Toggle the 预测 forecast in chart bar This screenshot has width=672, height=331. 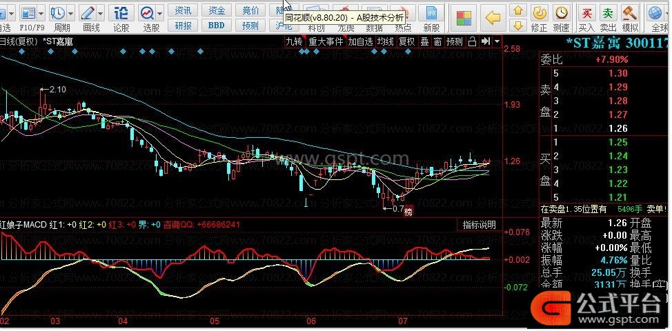click(x=454, y=41)
